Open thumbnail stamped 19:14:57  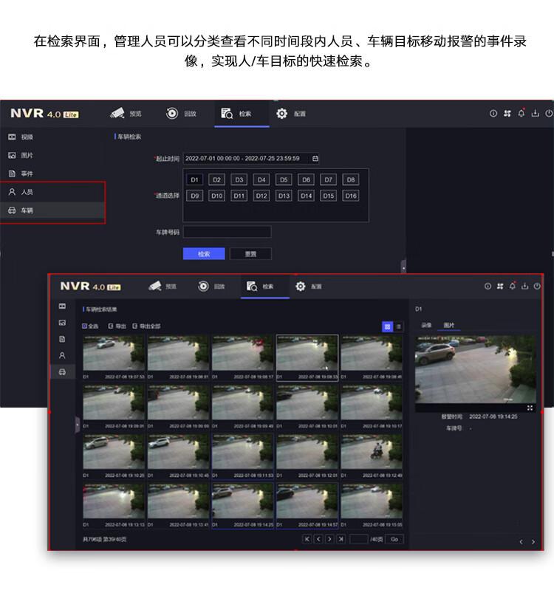pos(307,506)
